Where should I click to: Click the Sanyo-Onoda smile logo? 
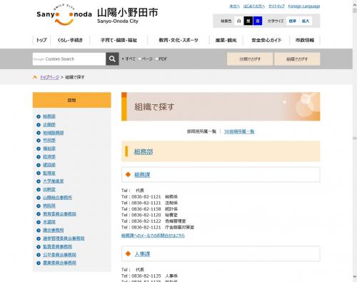coord(64,15)
